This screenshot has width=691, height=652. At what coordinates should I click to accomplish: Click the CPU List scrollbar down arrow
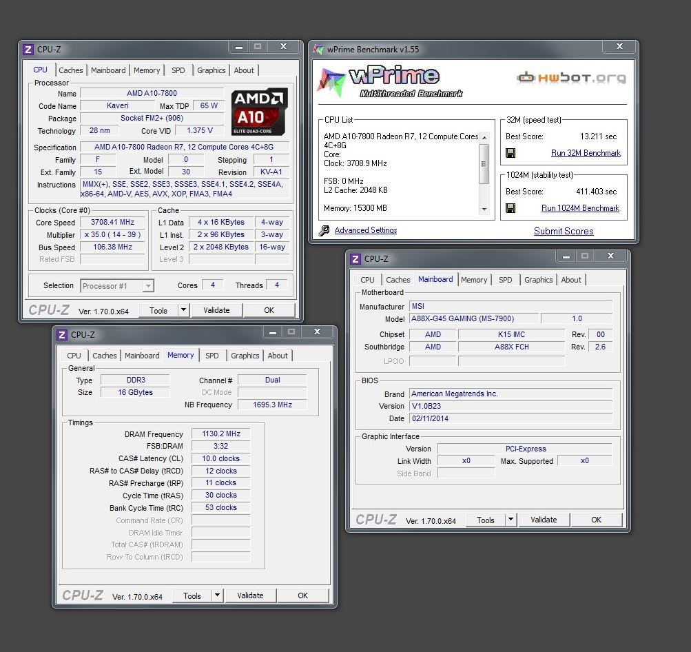[484, 209]
